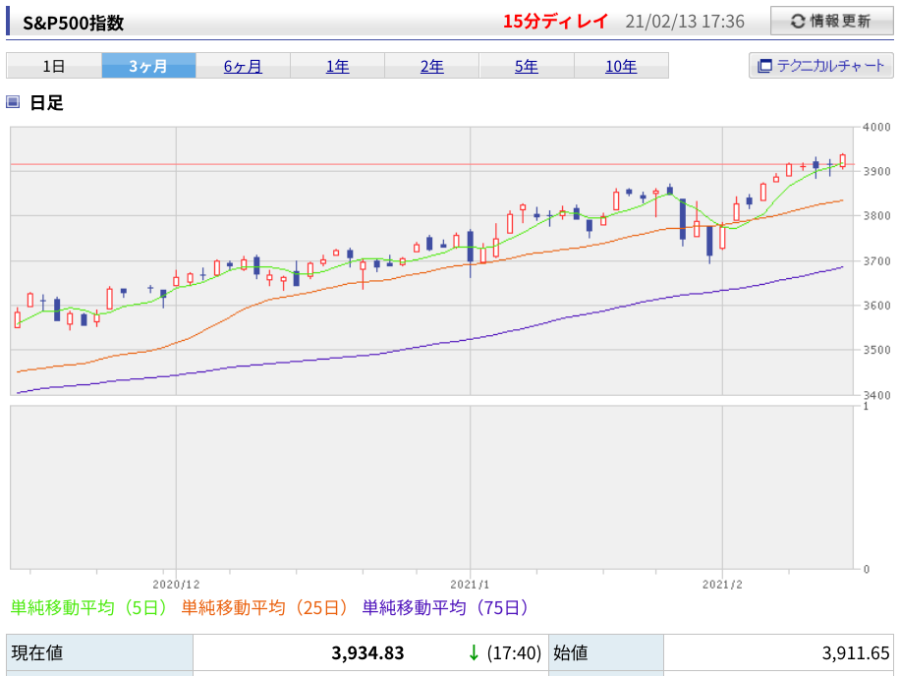
Task: Click the timestamp 21/02/13 17:36
Action: coord(685,22)
